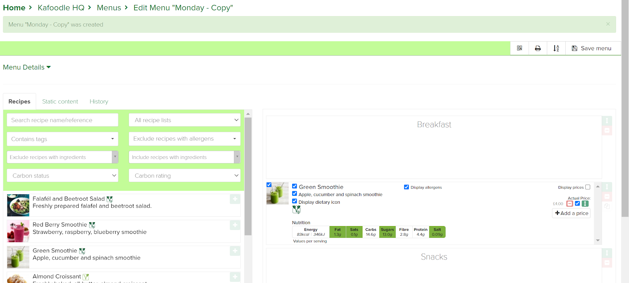Image resolution: width=629 pixels, height=283 pixels.
Task: Duplicate Green Smoothie item with copy icon
Action: [607, 206]
